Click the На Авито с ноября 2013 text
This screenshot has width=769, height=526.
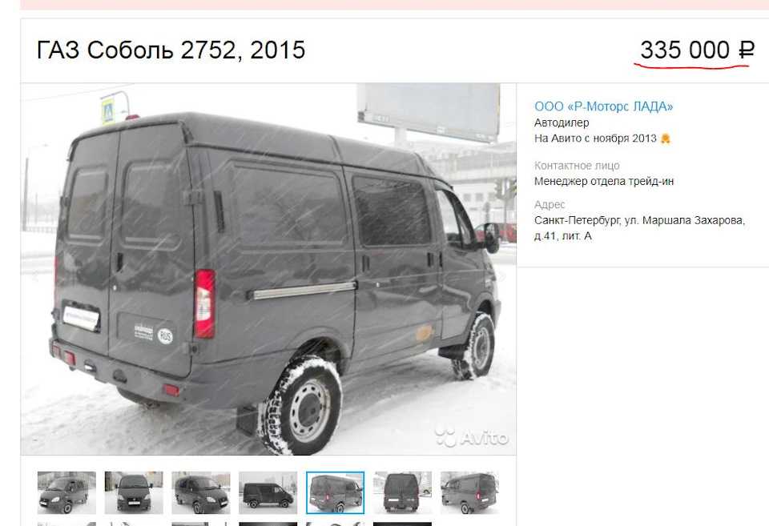(x=595, y=139)
